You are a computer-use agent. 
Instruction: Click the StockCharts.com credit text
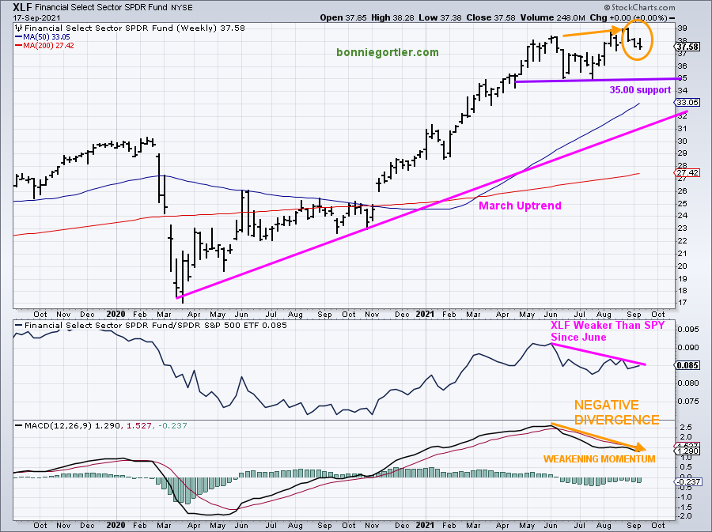click(639, 7)
